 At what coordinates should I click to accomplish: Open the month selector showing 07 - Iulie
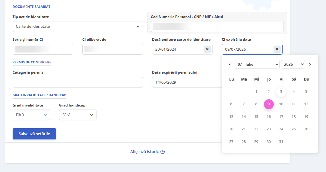[x=257, y=64]
